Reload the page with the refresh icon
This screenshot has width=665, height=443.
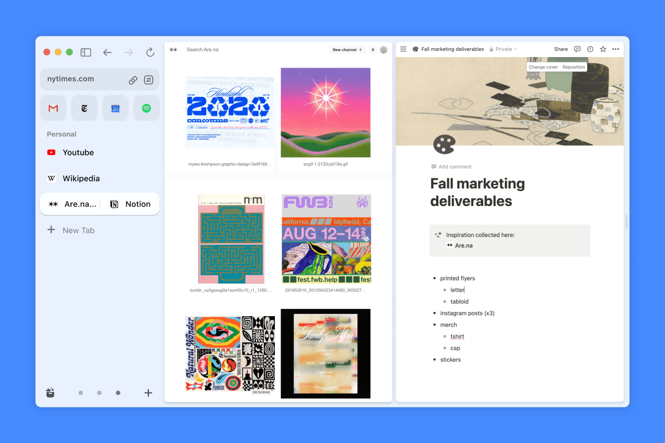150,52
